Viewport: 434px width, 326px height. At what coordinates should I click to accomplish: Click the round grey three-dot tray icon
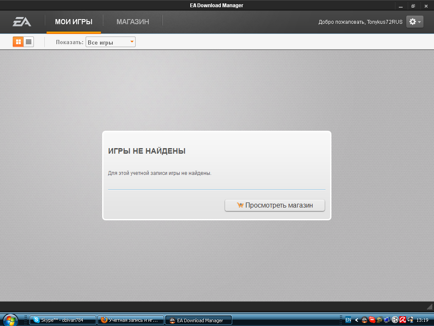coord(395,320)
